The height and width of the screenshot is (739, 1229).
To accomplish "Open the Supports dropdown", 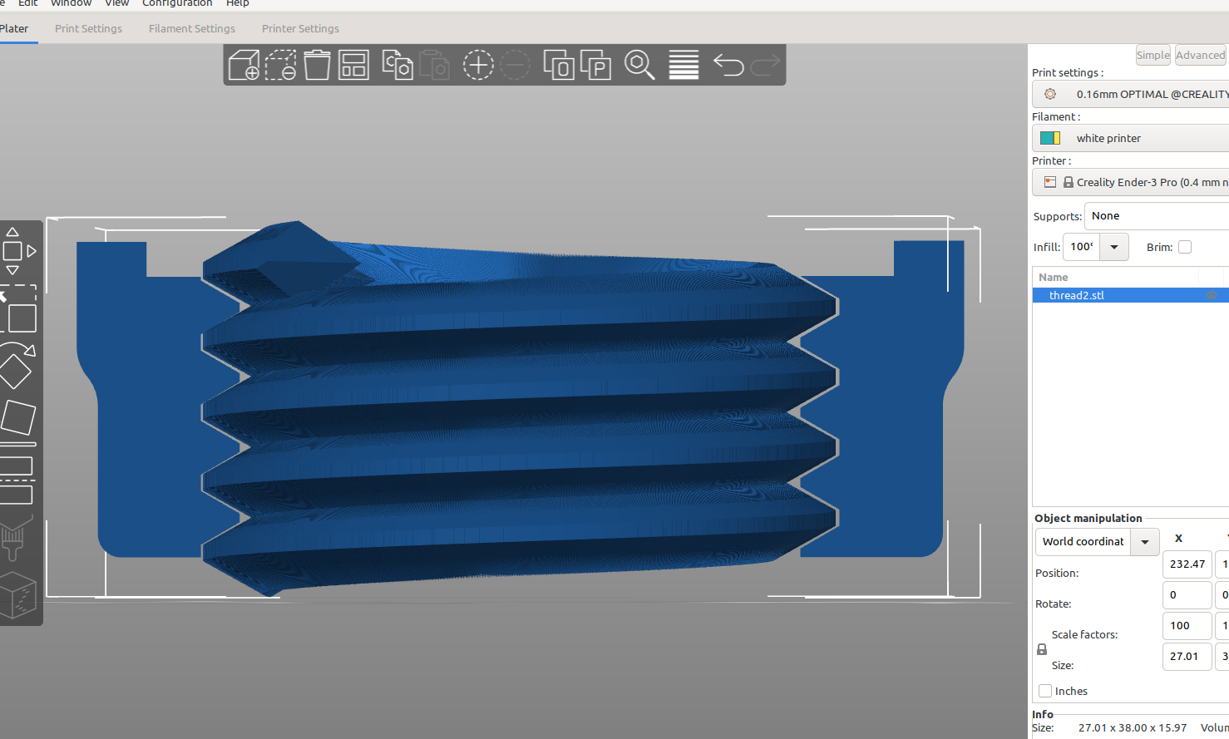I will [1156, 215].
